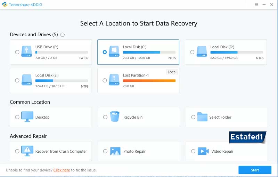This screenshot has height=177, width=278.
Task: Click the Photo Repair icon
Action: click(x=115, y=151)
